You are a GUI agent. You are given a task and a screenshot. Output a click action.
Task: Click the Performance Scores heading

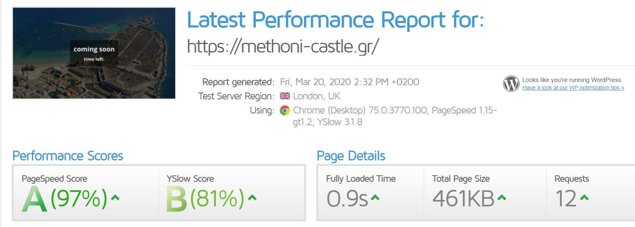(68, 156)
